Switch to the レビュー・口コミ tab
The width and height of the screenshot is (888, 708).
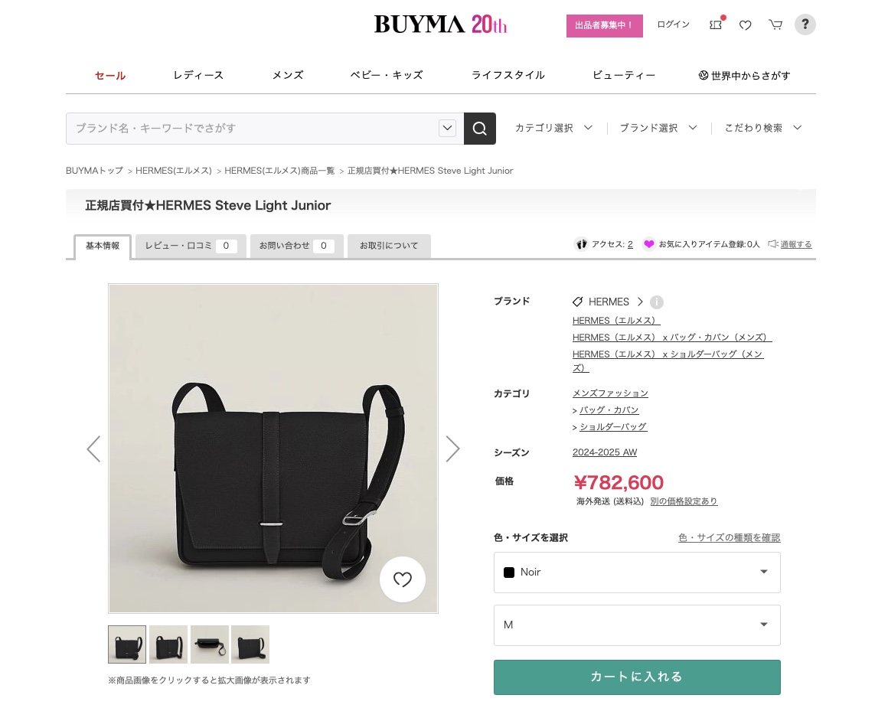pos(191,246)
